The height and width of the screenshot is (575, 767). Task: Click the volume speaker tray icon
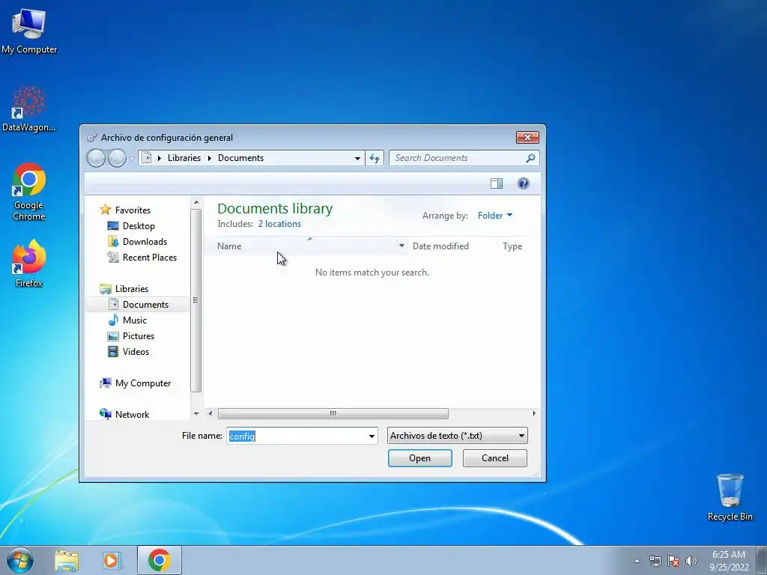pyautogui.click(x=691, y=561)
